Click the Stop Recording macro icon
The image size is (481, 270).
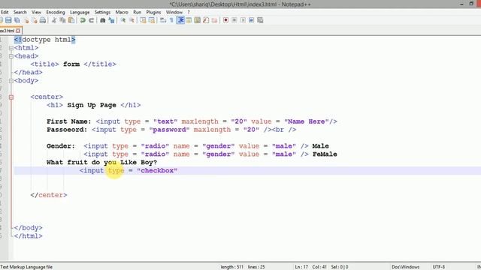pos(234,20)
